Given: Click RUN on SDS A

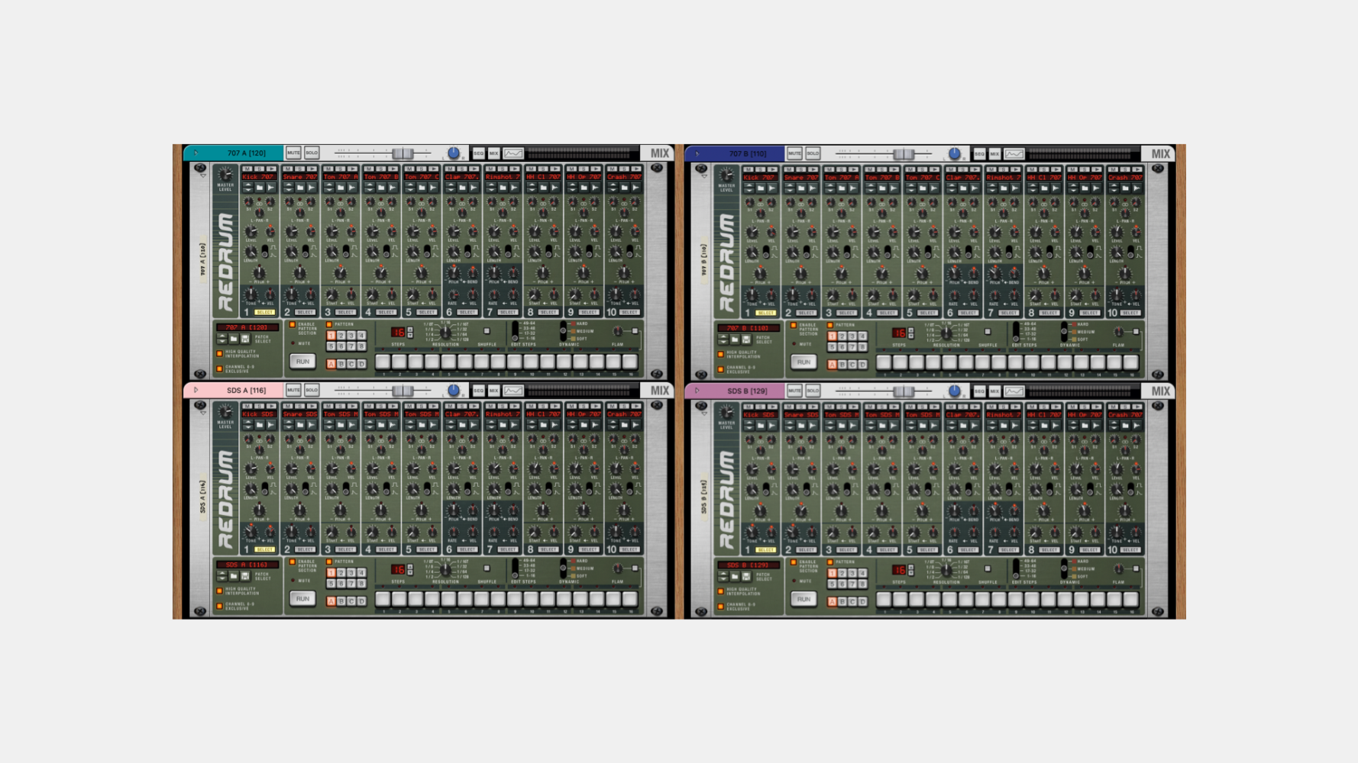Looking at the screenshot, I should tap(302, 599).
